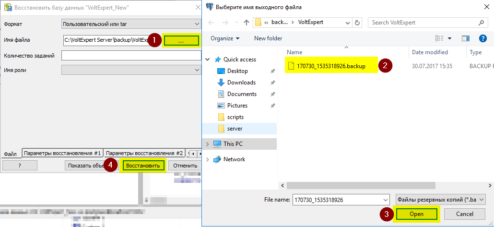Click Up one level arrow
Viewport: 494px width, 227px height.
coord(247,23)
